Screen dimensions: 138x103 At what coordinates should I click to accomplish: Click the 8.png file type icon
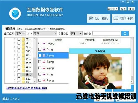pos(44,68)
